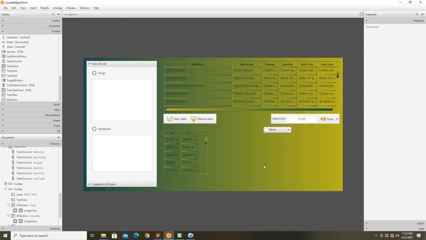Image resolution: width=426 pixels, height=240 pixels.
Task: Open the Library panel search
Action: click(x=53, y=14)
